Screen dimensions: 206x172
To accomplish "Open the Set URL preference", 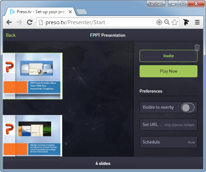I will [168, 125].
